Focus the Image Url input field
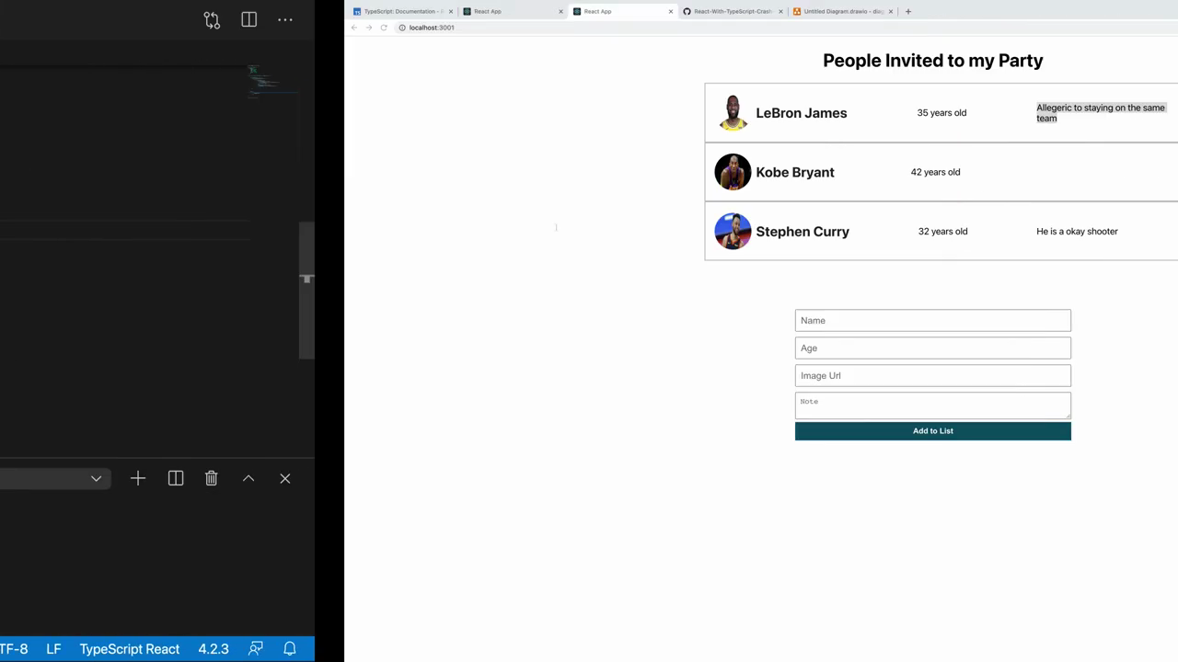1178x662 pixels. click(x=933, y=376)
